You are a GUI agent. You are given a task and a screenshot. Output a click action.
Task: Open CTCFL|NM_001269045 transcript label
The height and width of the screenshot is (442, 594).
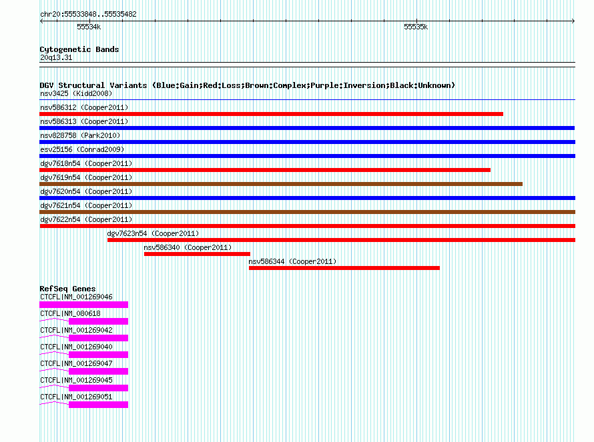click(76, 380)
